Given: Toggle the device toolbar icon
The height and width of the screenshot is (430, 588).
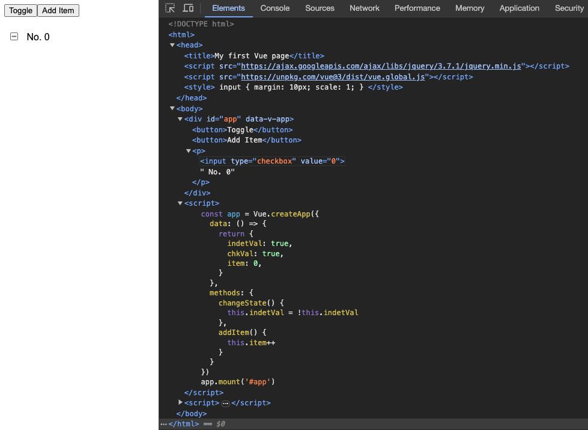Looking at the screenshot, I should click(188, 8).
